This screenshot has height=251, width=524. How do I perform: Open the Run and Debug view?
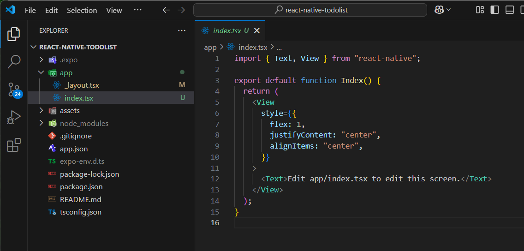pyautogui.click(x=14, y=117)
